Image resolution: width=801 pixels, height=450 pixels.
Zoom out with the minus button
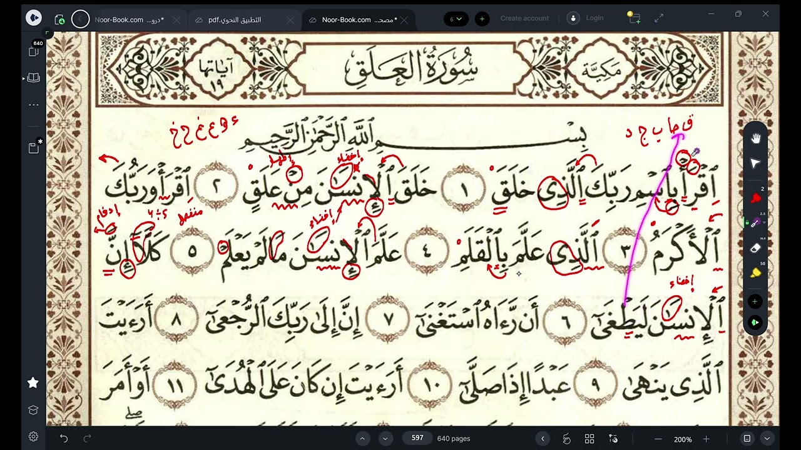tap(658, 439)
